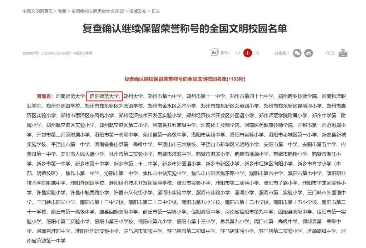Click the 打印 print label
Viewport: 366px width, 248px height.
coord(330,53)
